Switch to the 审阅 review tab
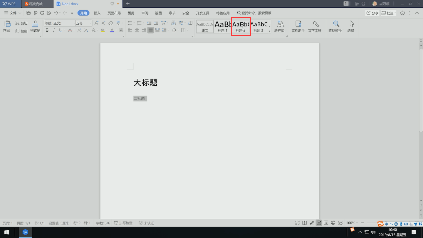423x238 pixels. pos(145,13)
